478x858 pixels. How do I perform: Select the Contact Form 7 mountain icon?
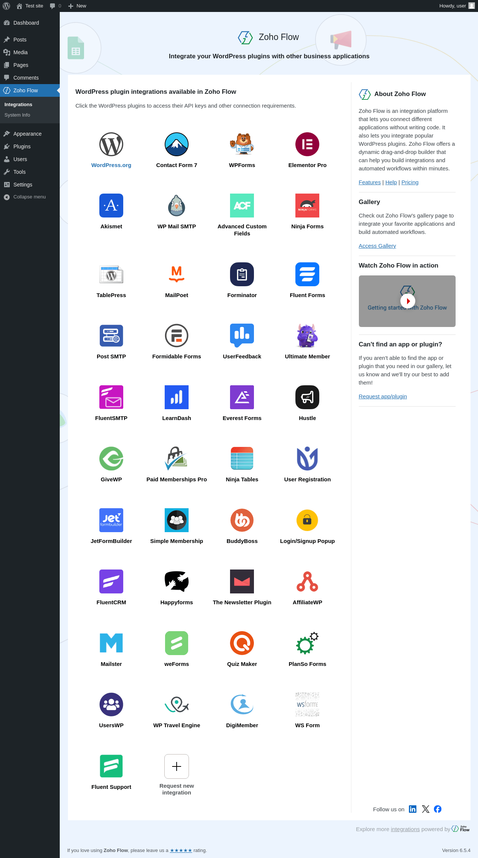click(177, 144)
